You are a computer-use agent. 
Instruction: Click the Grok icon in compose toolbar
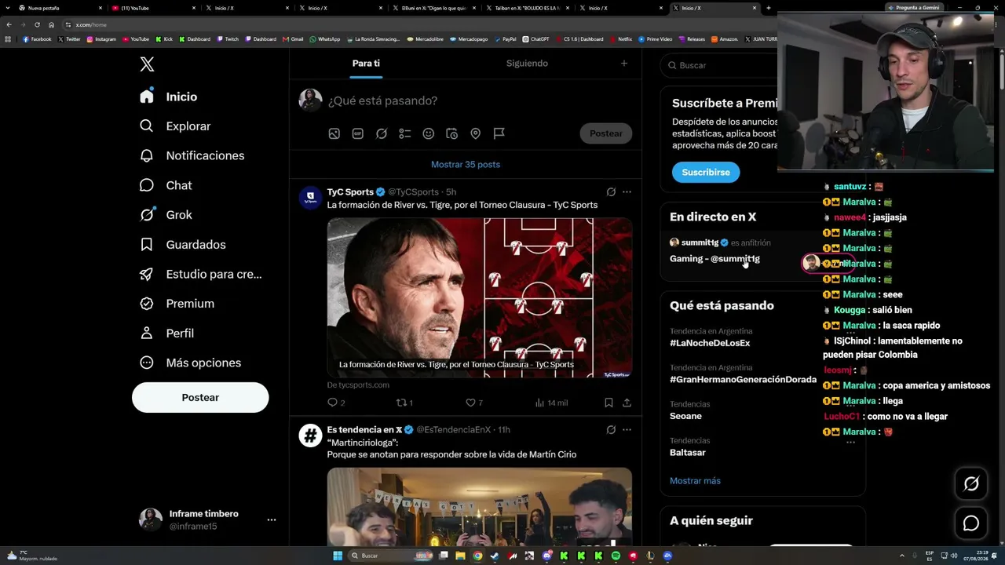click(382, 134)
